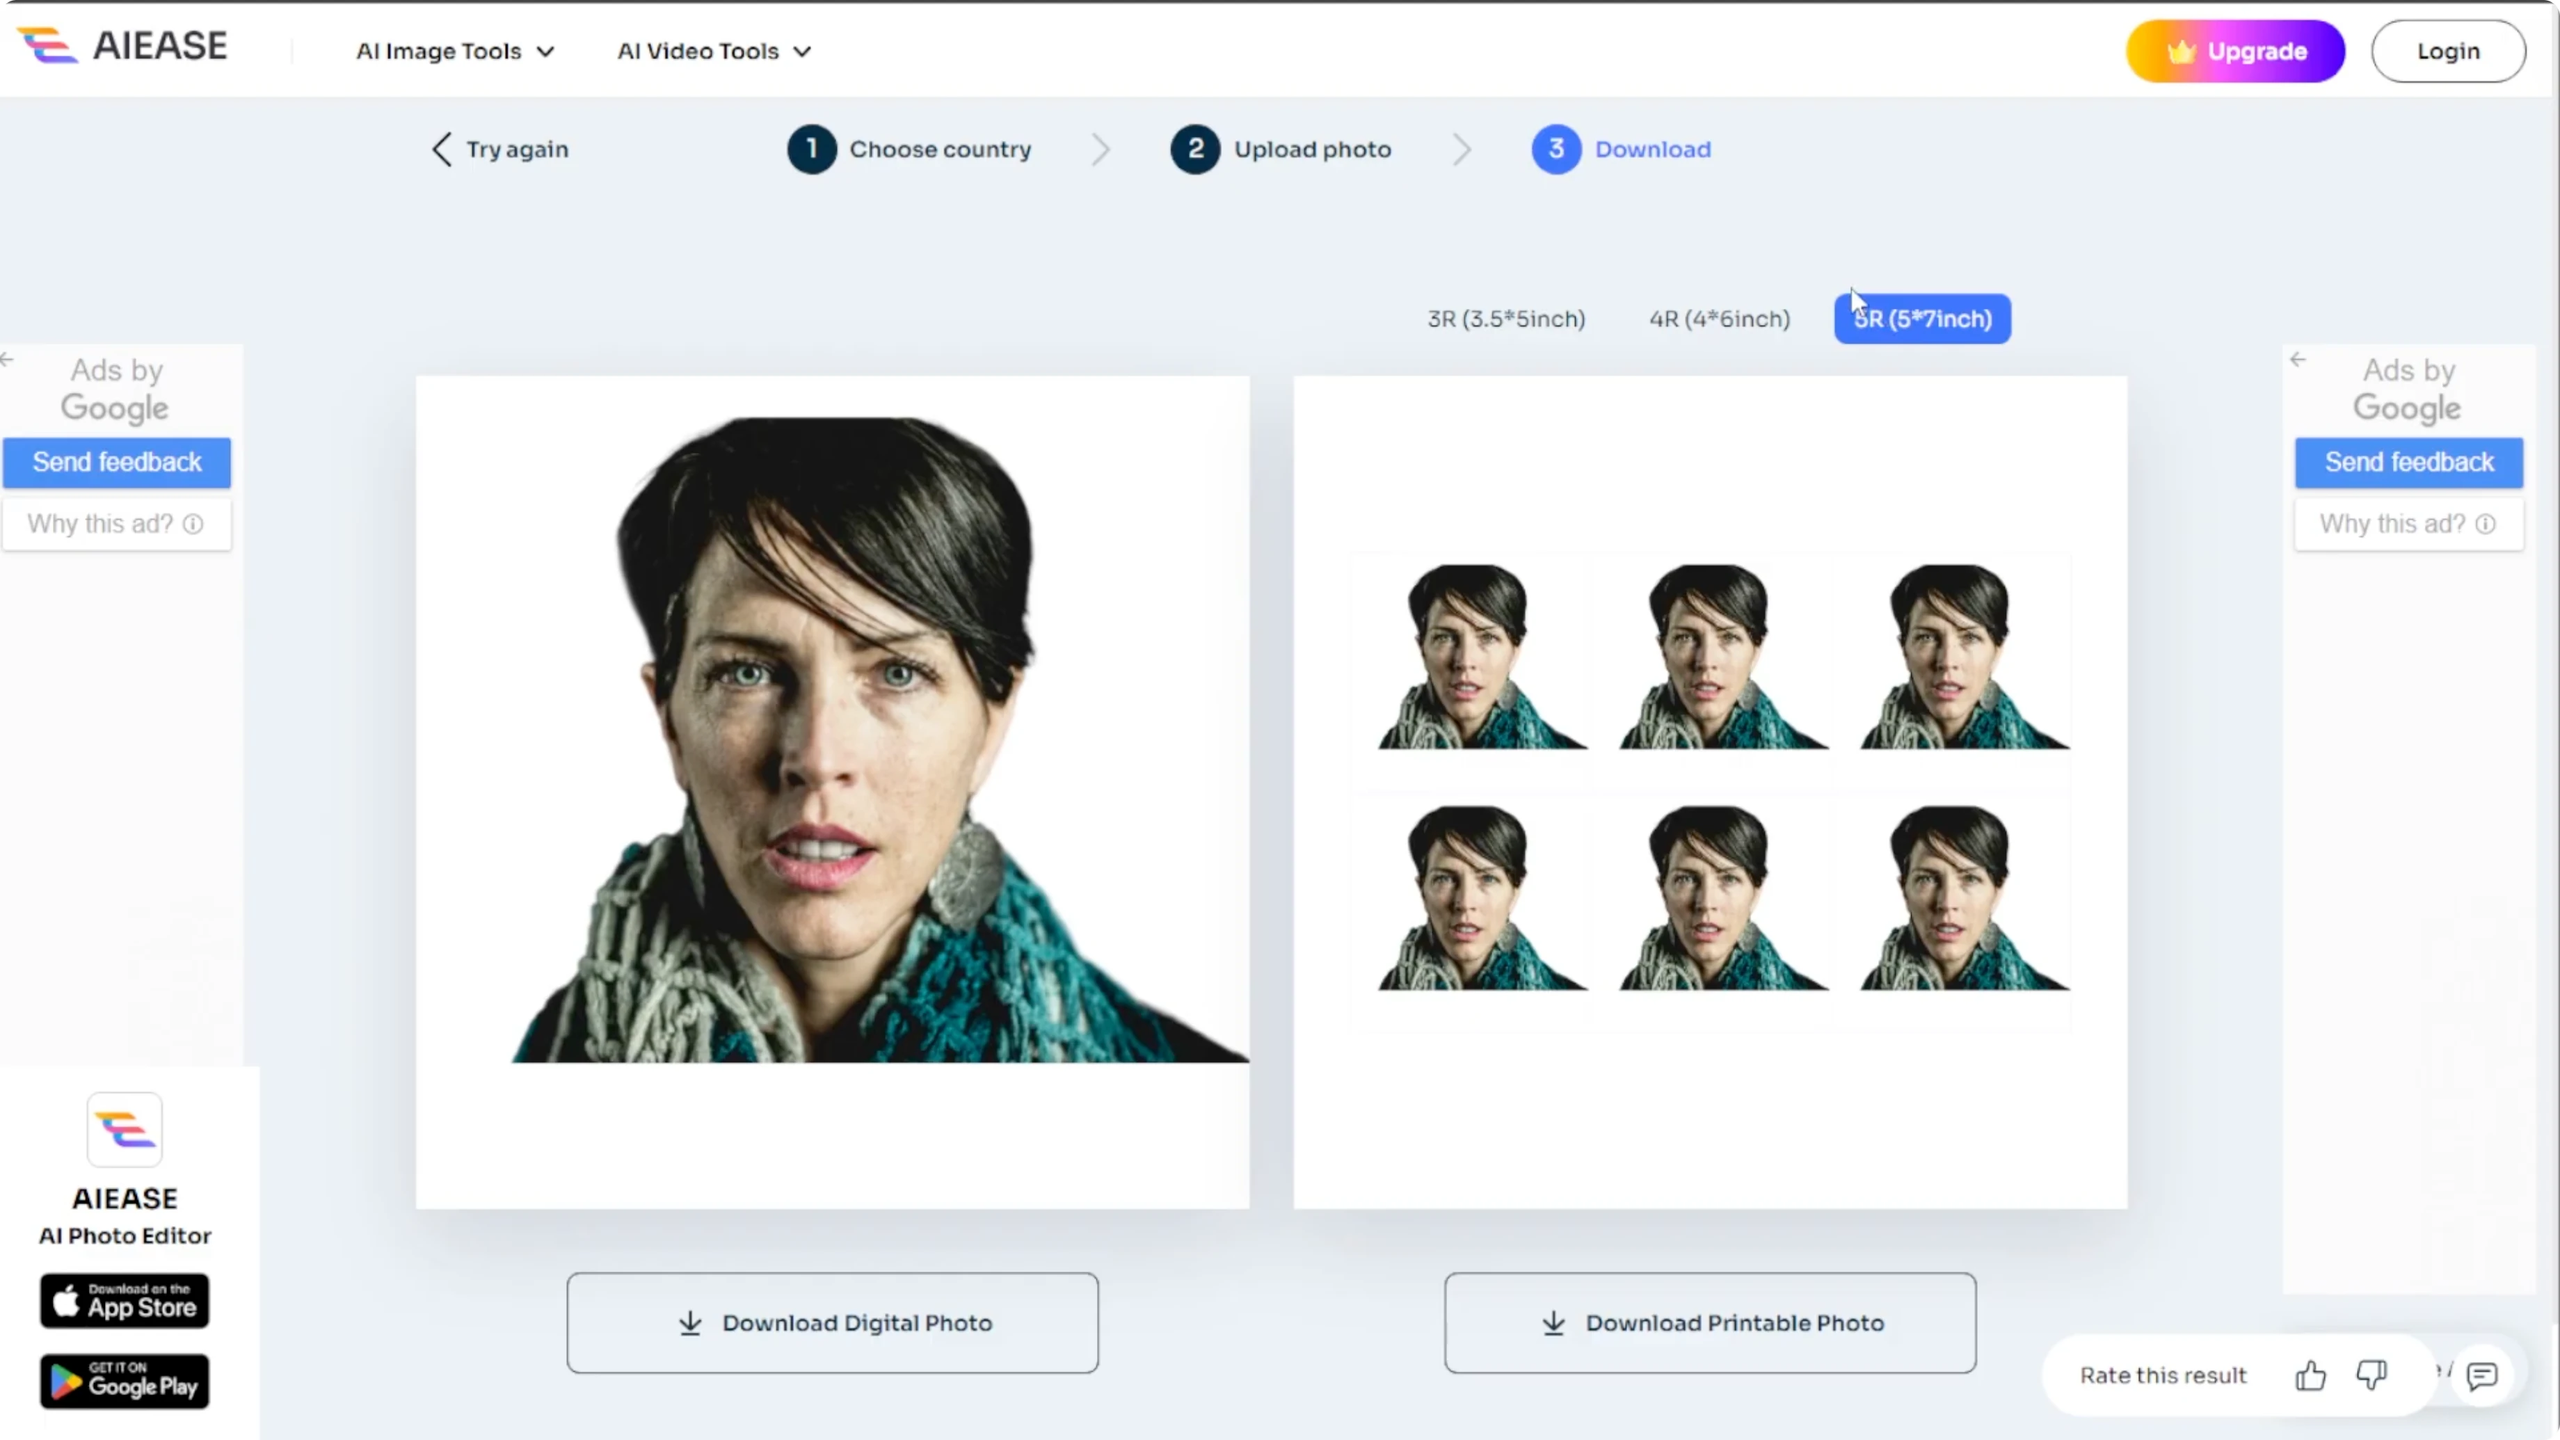Open the feedback chat bubble icon

(x=2481, y=1375)
